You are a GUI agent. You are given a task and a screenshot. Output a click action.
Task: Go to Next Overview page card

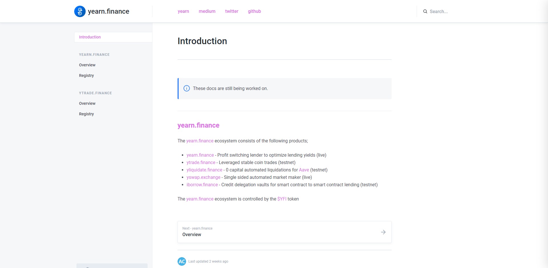(x=284, y=232)
